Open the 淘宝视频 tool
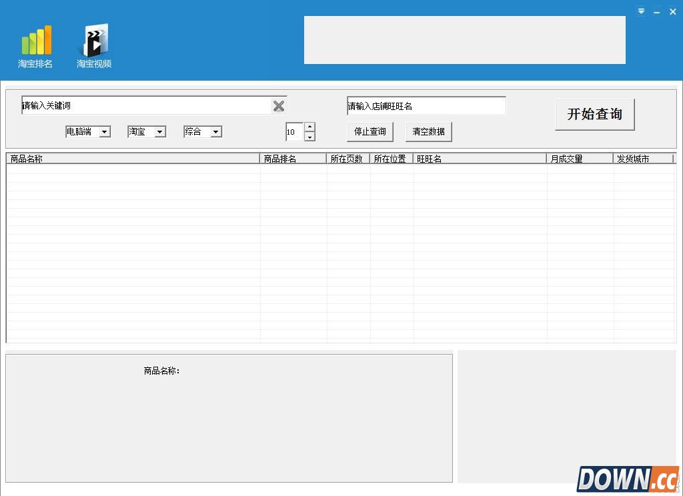This screenshot has width=683, height=496. (x=93, y=45)
